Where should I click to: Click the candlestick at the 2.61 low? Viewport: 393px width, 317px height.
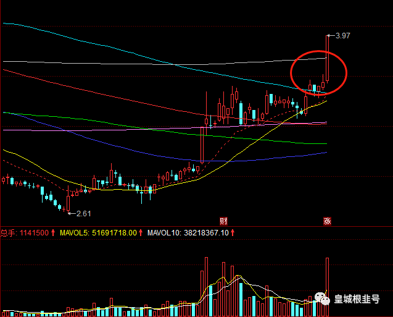point(68,200)
